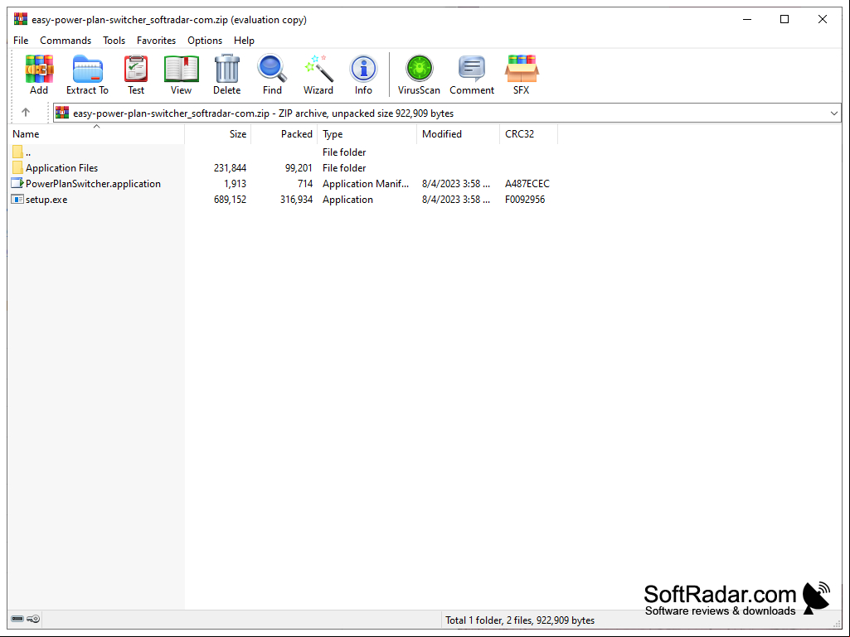Go up one folder level arrow
The width and height of the screenshot is (850, 637).
26,112
